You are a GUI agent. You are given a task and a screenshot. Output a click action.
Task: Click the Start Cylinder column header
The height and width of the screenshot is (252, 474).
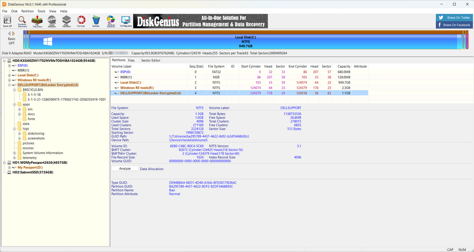click(x=251, y=66)
